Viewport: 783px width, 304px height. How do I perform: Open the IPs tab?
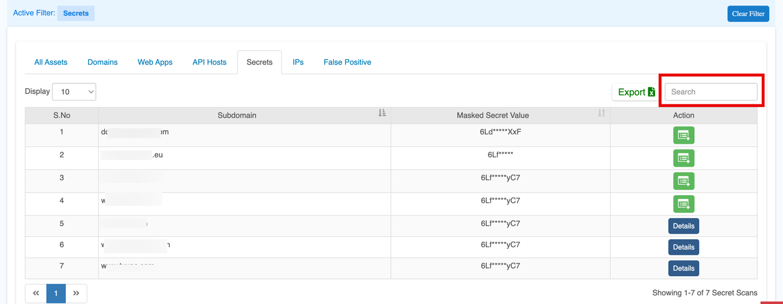tap(298, 62)
